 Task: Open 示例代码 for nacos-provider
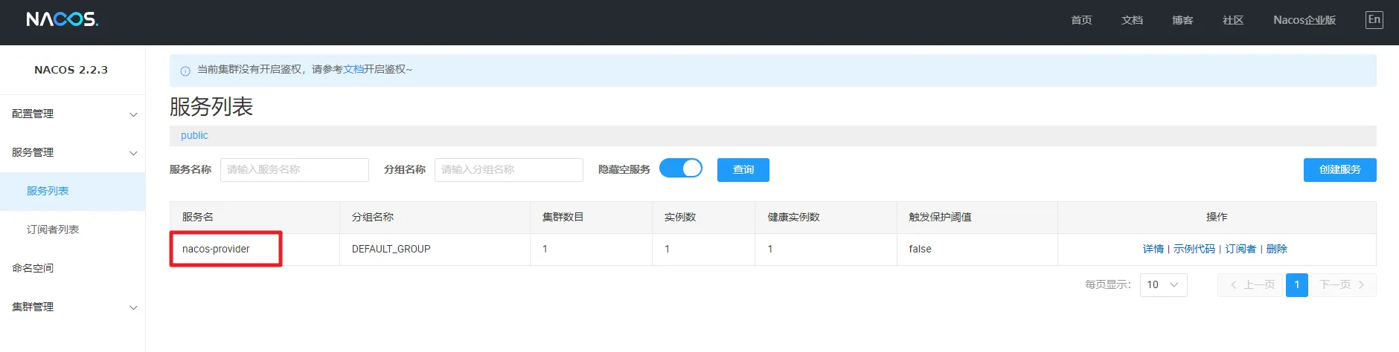point(1194,249)
